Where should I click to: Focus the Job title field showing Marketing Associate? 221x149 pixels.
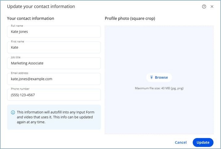(x=54, y=63)
